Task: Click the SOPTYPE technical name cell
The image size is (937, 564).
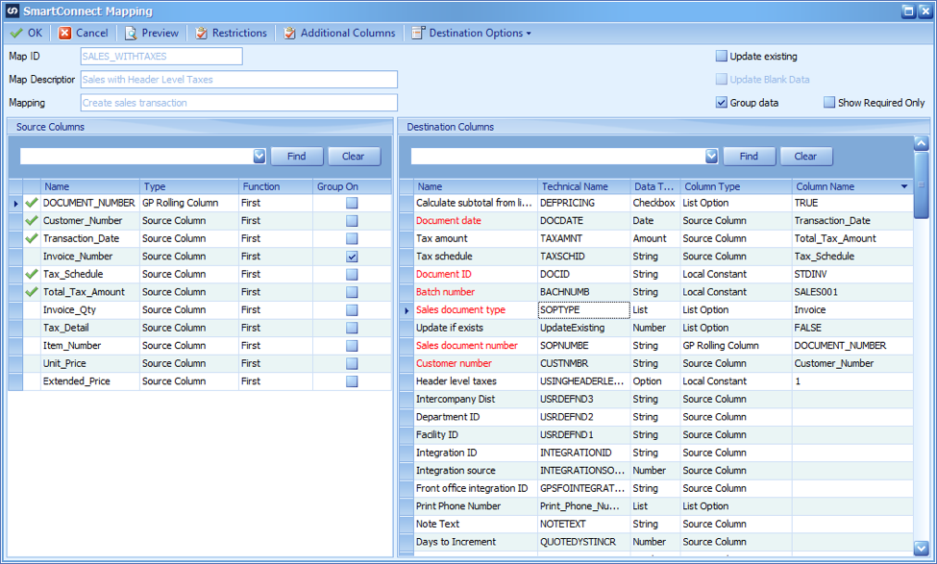Action: click(584, 310)
